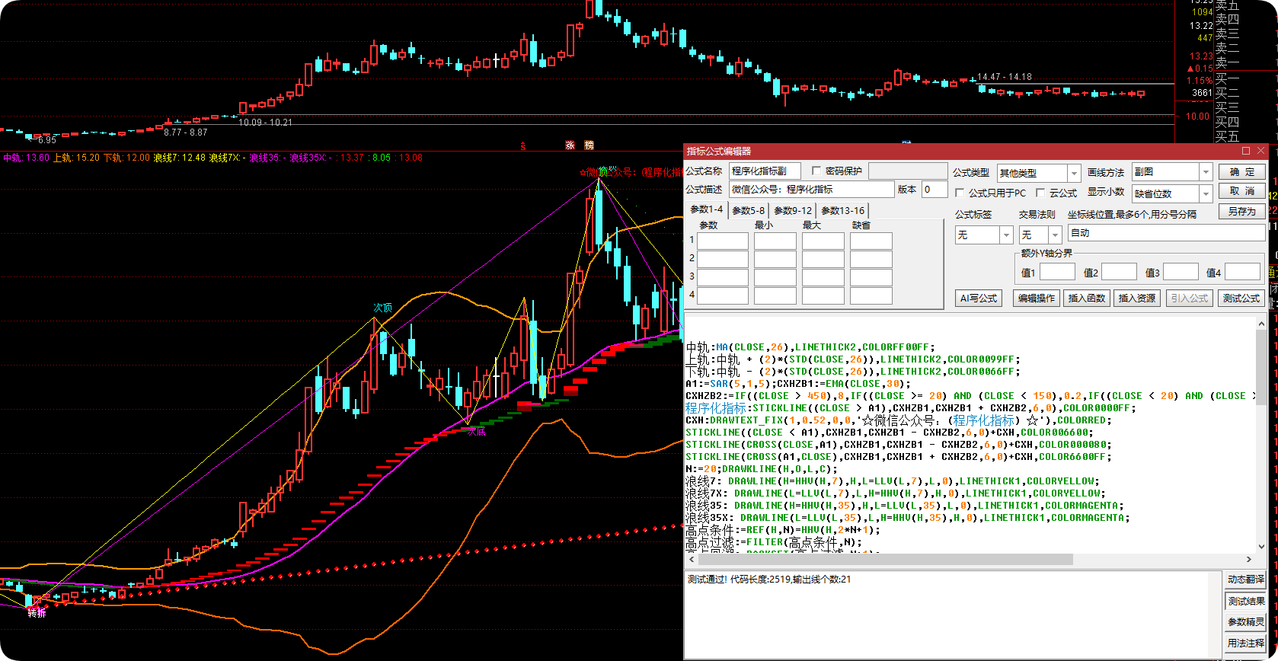Image resolution: width=1278 pixels, height=661 pixels.
Task: Click the row 1 参数 name field
Action: click(x=723, y=241)
